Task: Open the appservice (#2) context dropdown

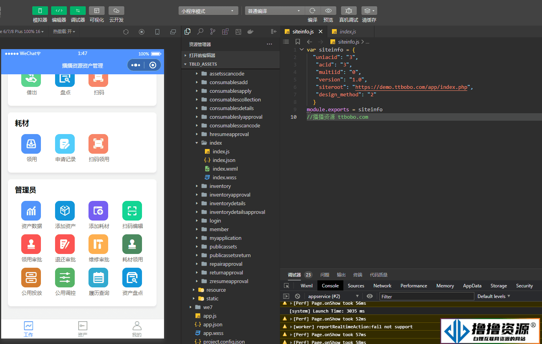Action: [x=333, y=296]
